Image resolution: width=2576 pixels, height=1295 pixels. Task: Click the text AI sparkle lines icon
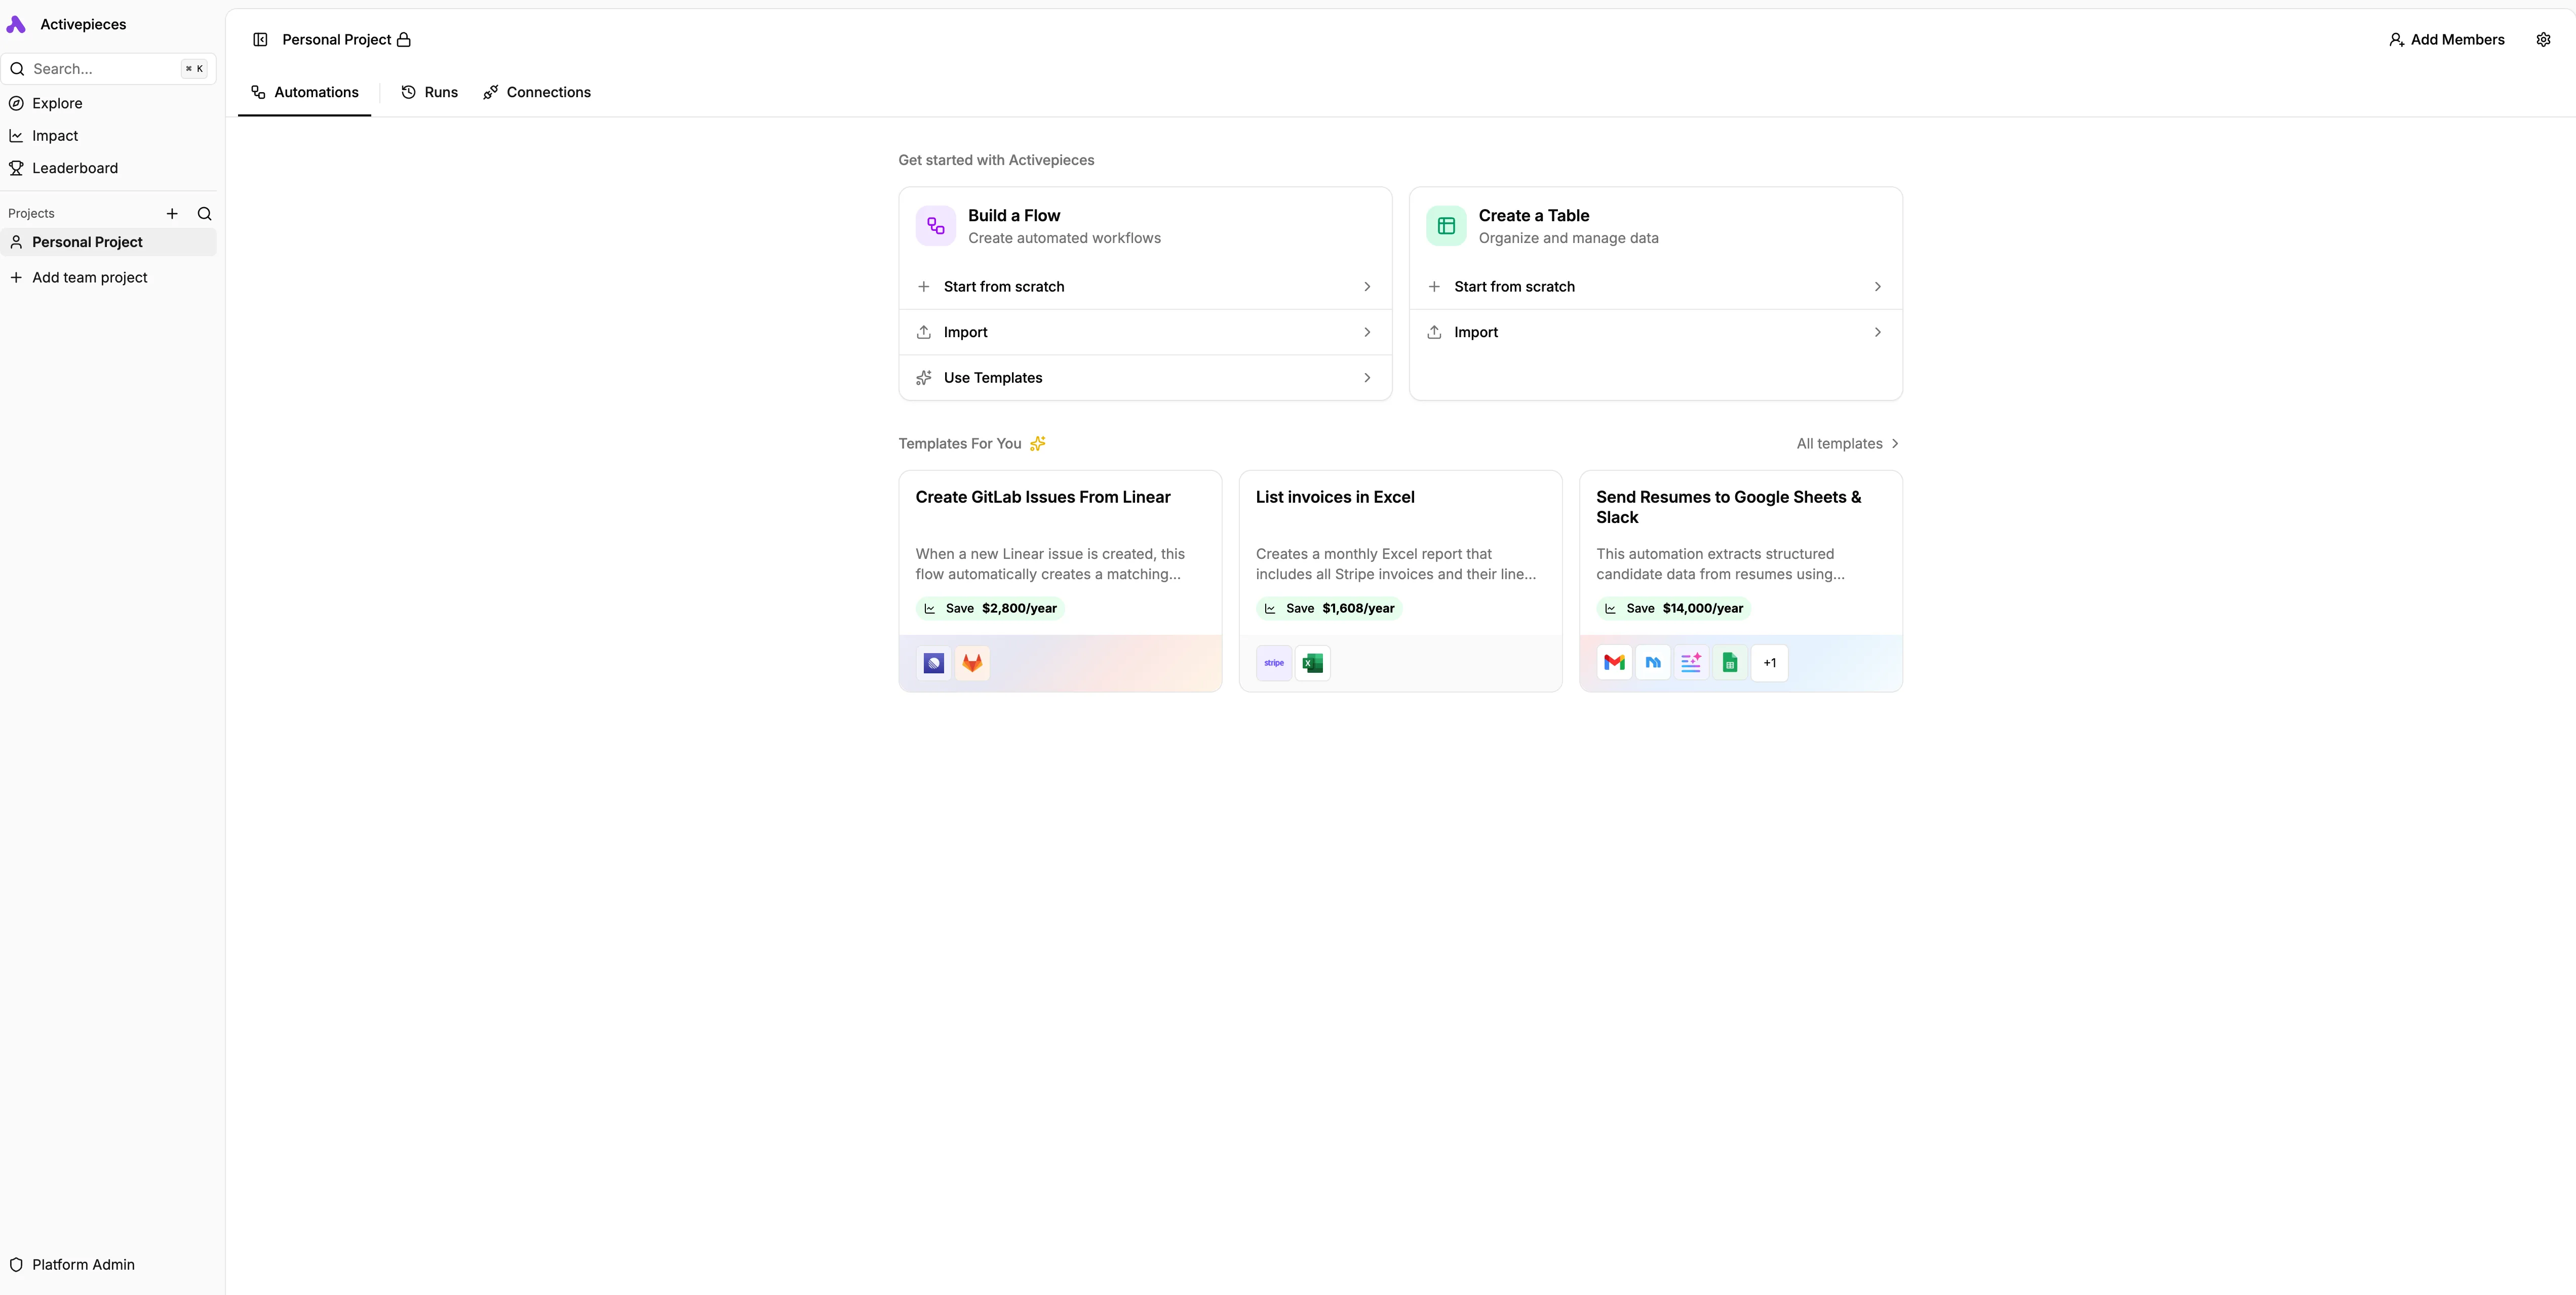[1691, 664]
